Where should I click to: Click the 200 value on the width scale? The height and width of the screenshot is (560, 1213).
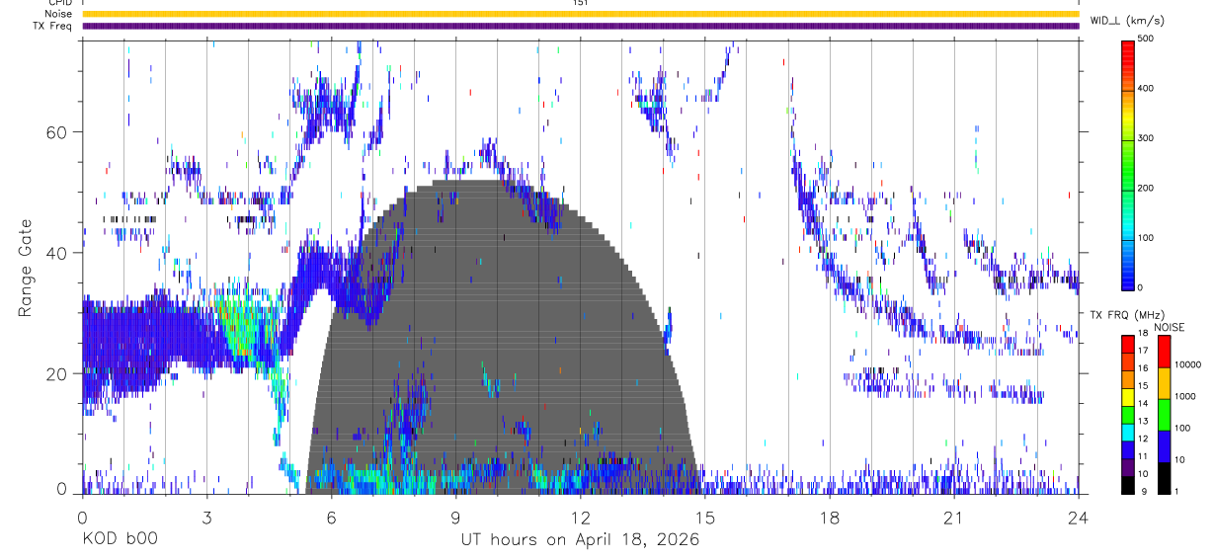[x=1146, y=188]
